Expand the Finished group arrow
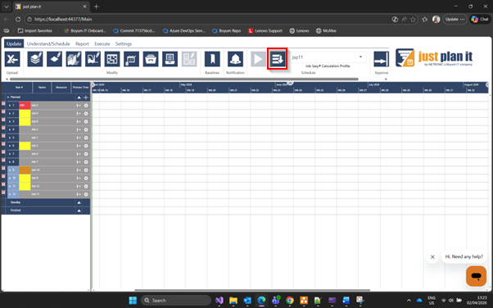 point(79,211)
